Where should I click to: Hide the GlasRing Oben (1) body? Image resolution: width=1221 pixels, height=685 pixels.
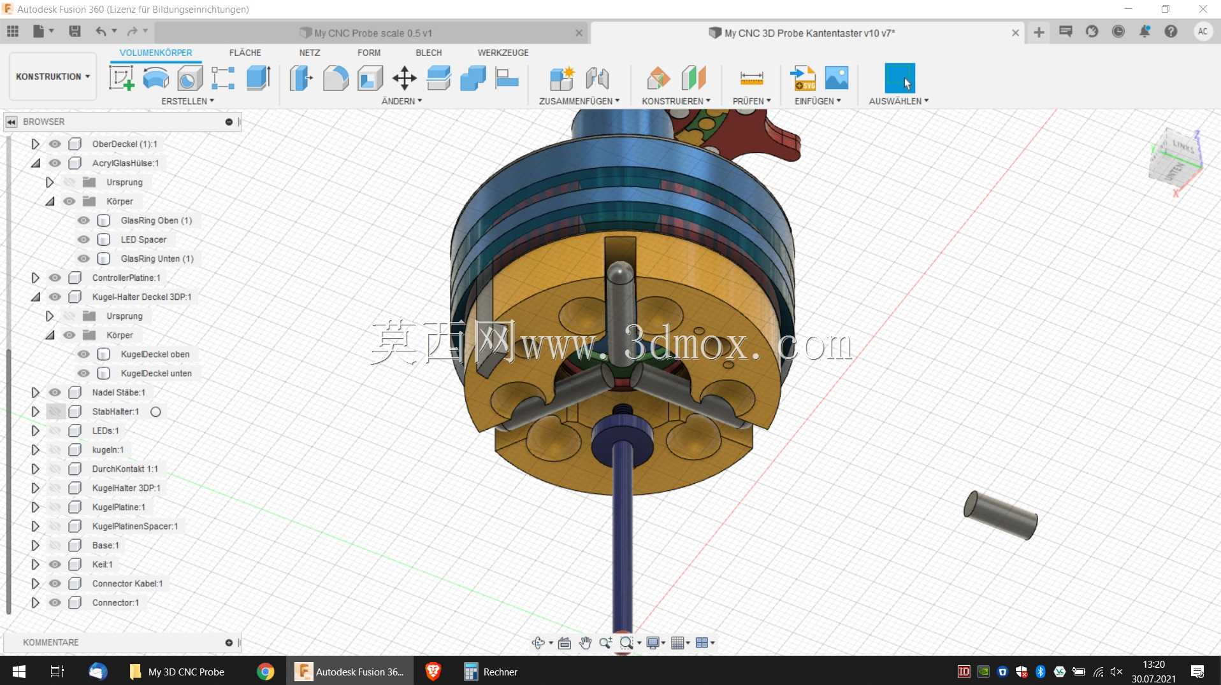83,220
